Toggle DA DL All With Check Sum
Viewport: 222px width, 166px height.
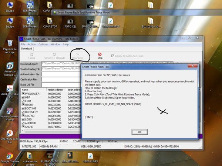[x=112, y=56]
